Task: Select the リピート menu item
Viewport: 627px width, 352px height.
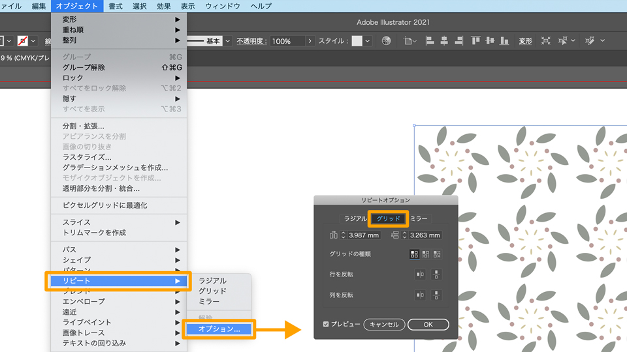Action: coord(119,280)
